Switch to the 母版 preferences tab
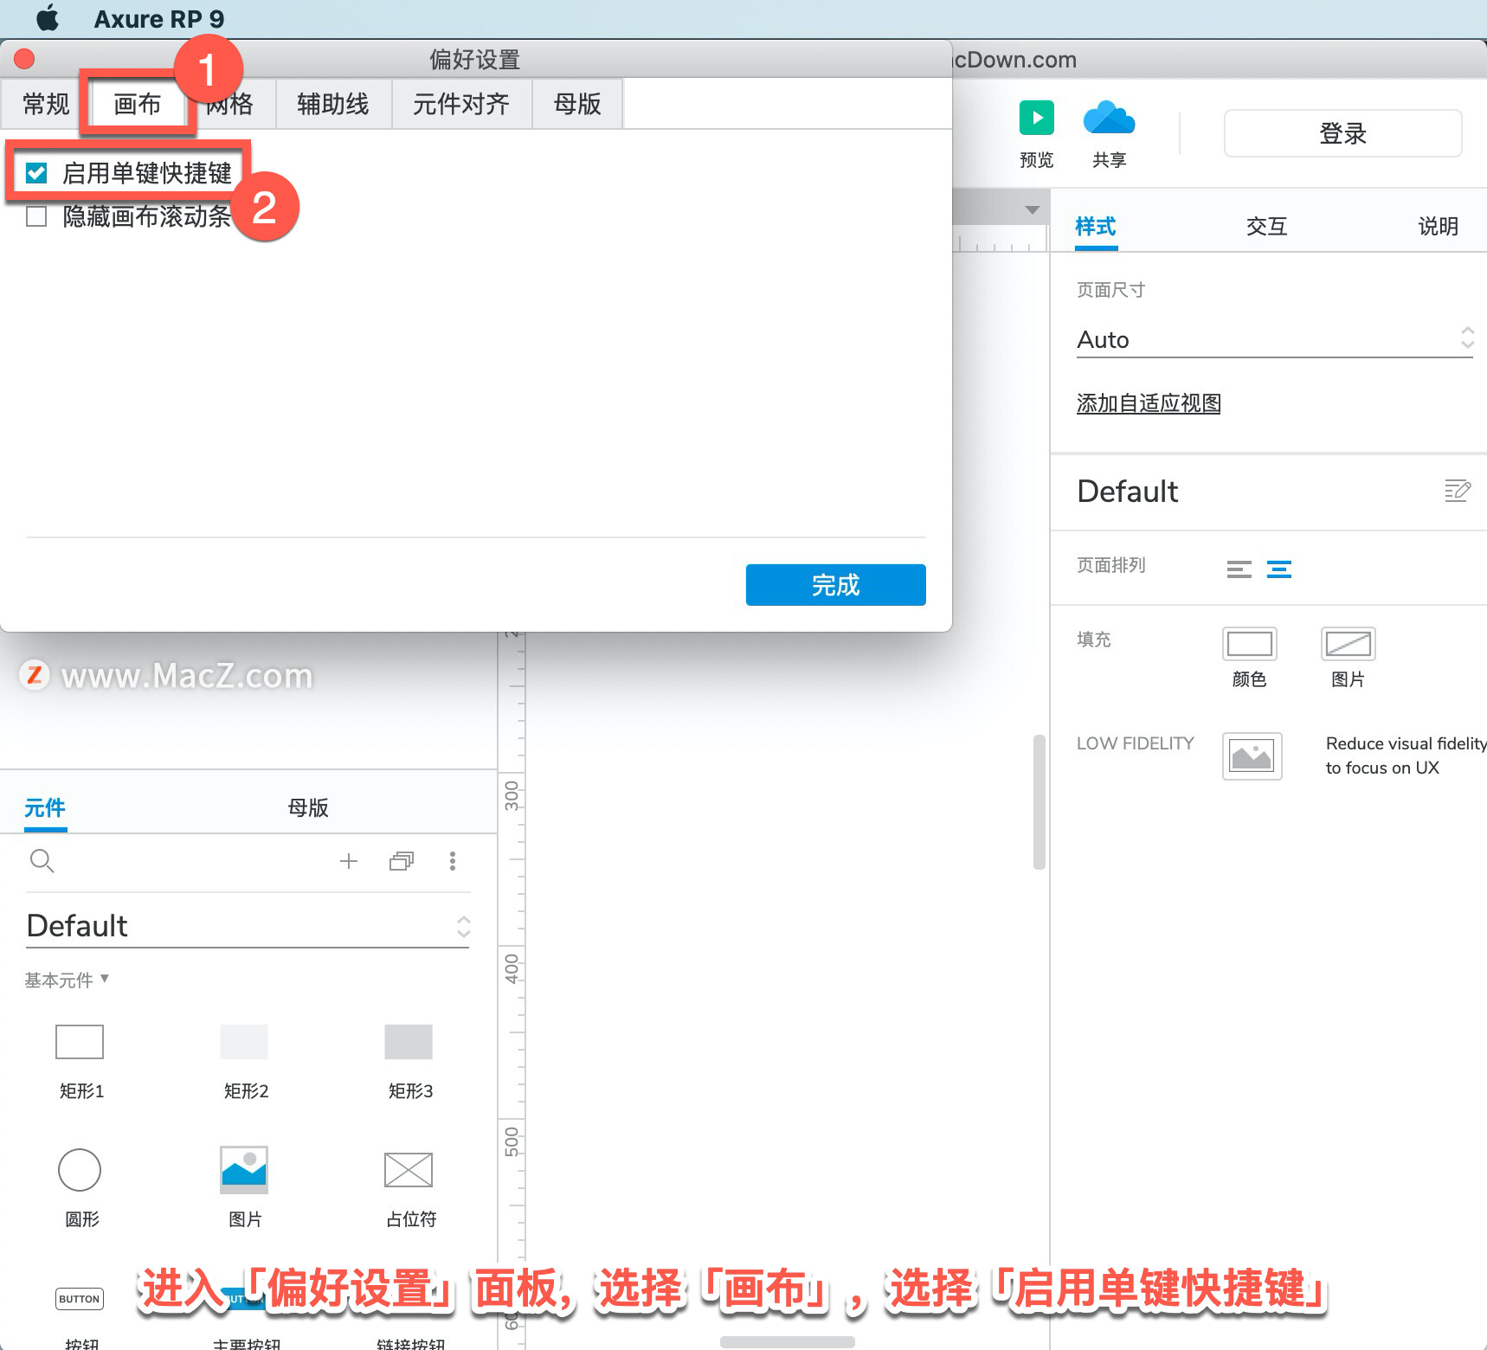Image resolution: width=1487 pixels, height=1350 pixels. [577, 104]
